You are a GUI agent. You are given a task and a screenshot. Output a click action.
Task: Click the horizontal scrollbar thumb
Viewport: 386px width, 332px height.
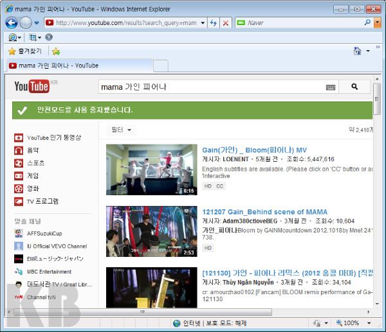click(x=143, y=312)
